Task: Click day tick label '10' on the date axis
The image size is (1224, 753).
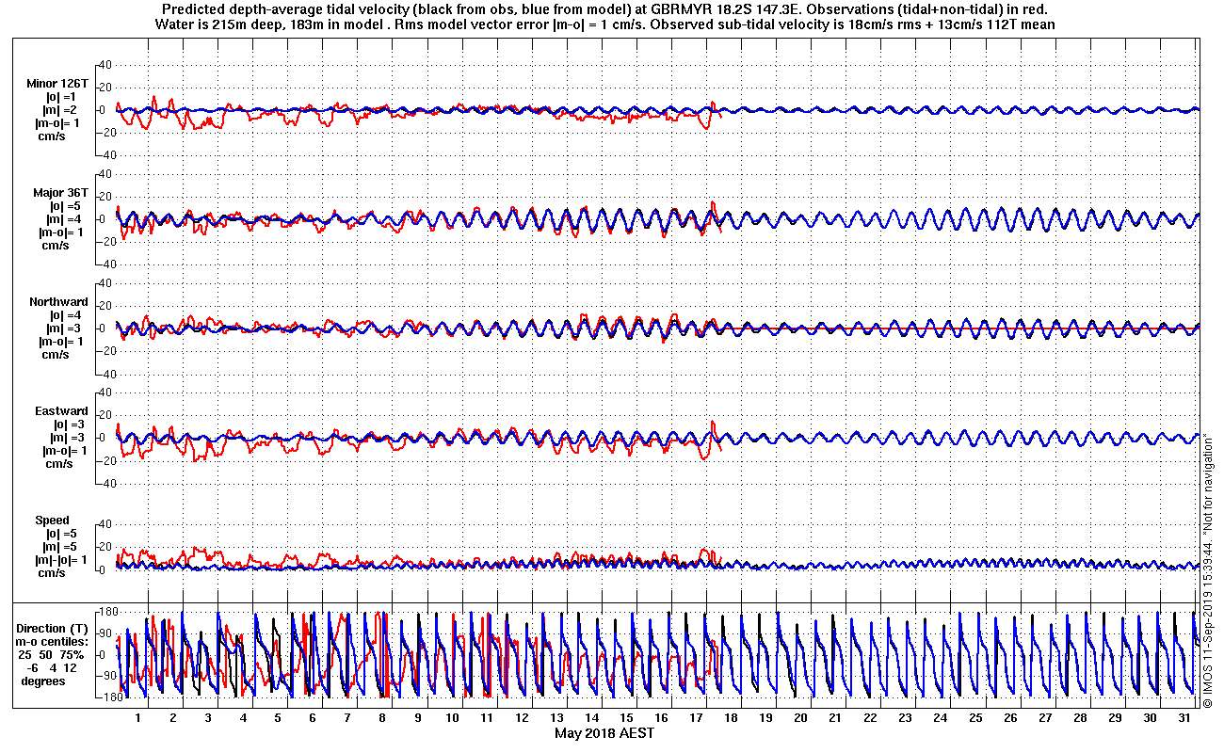Action: [x=452, y=718]
